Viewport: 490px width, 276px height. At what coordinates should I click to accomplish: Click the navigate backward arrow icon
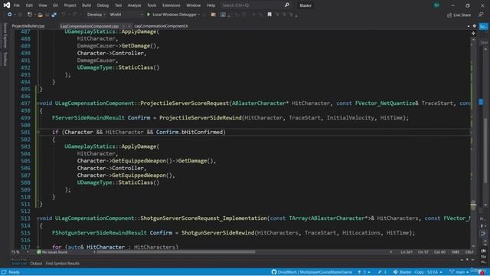point(9,15)
